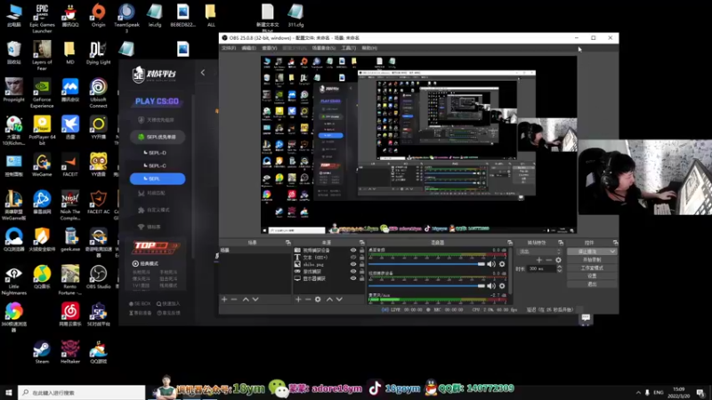Image resolution: width=712 pixels, height=400 pixels.
Task: Remove scene transition with minus icon
Action: click(548, 260)
